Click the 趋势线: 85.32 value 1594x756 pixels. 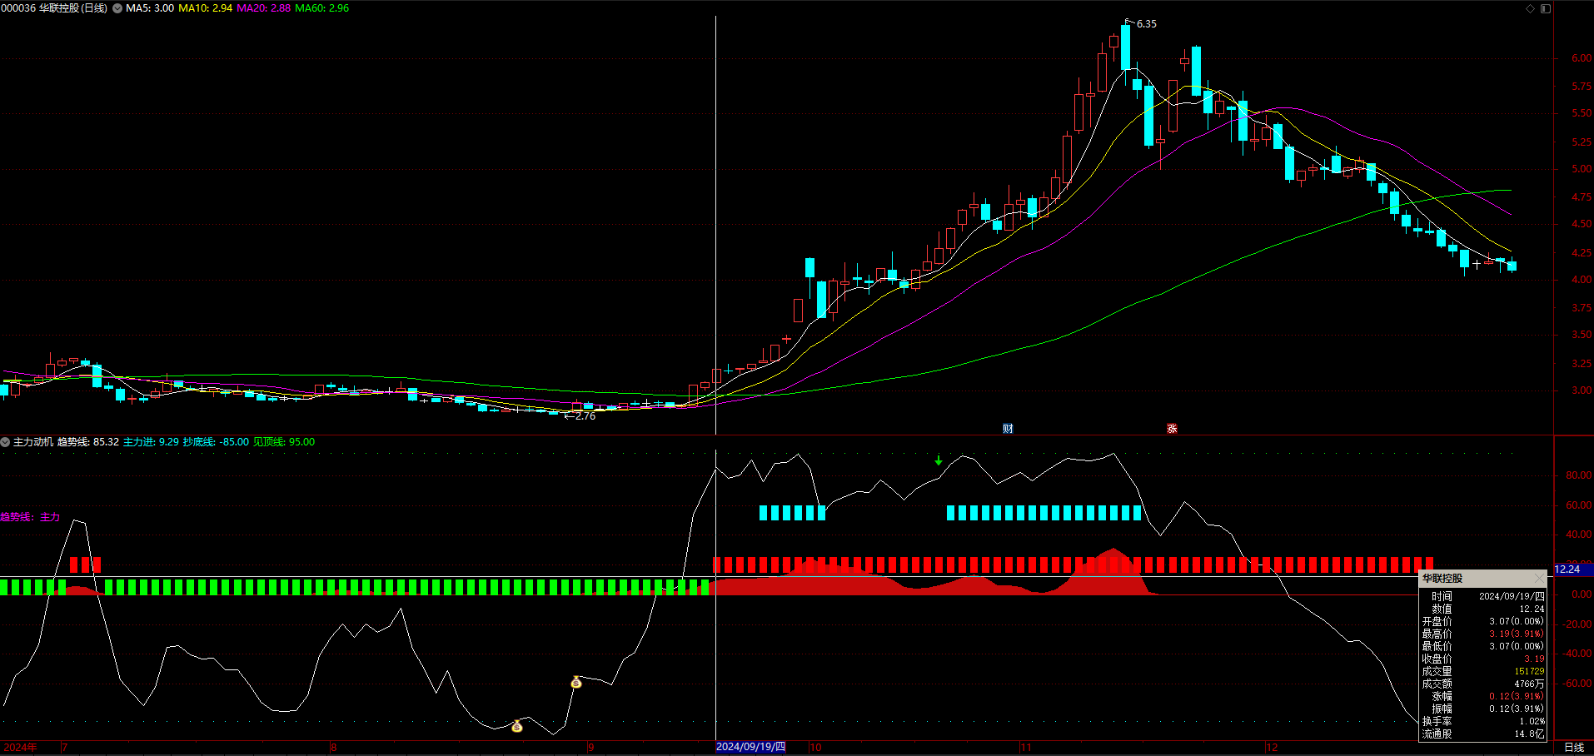pyautogui.click(x=88, y=442)
